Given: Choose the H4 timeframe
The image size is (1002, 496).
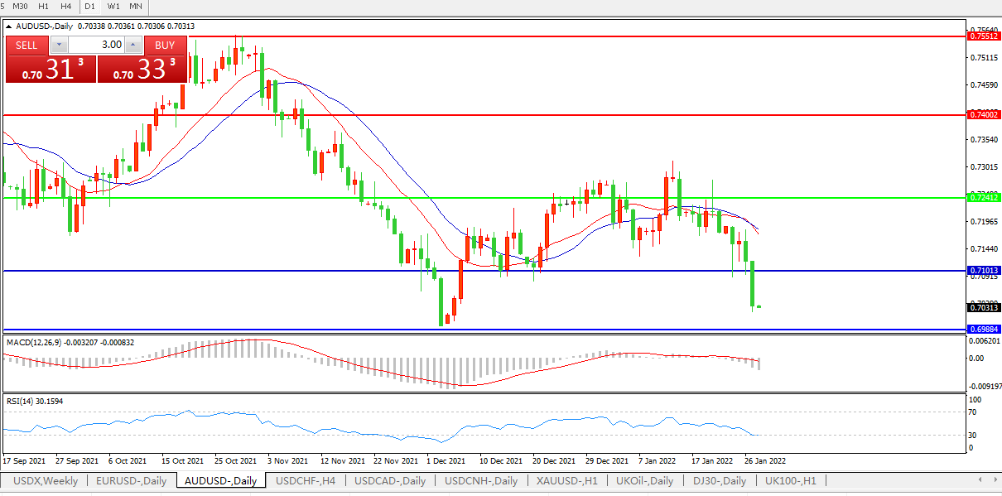Looking at the screenshot, I should [66, 7].
